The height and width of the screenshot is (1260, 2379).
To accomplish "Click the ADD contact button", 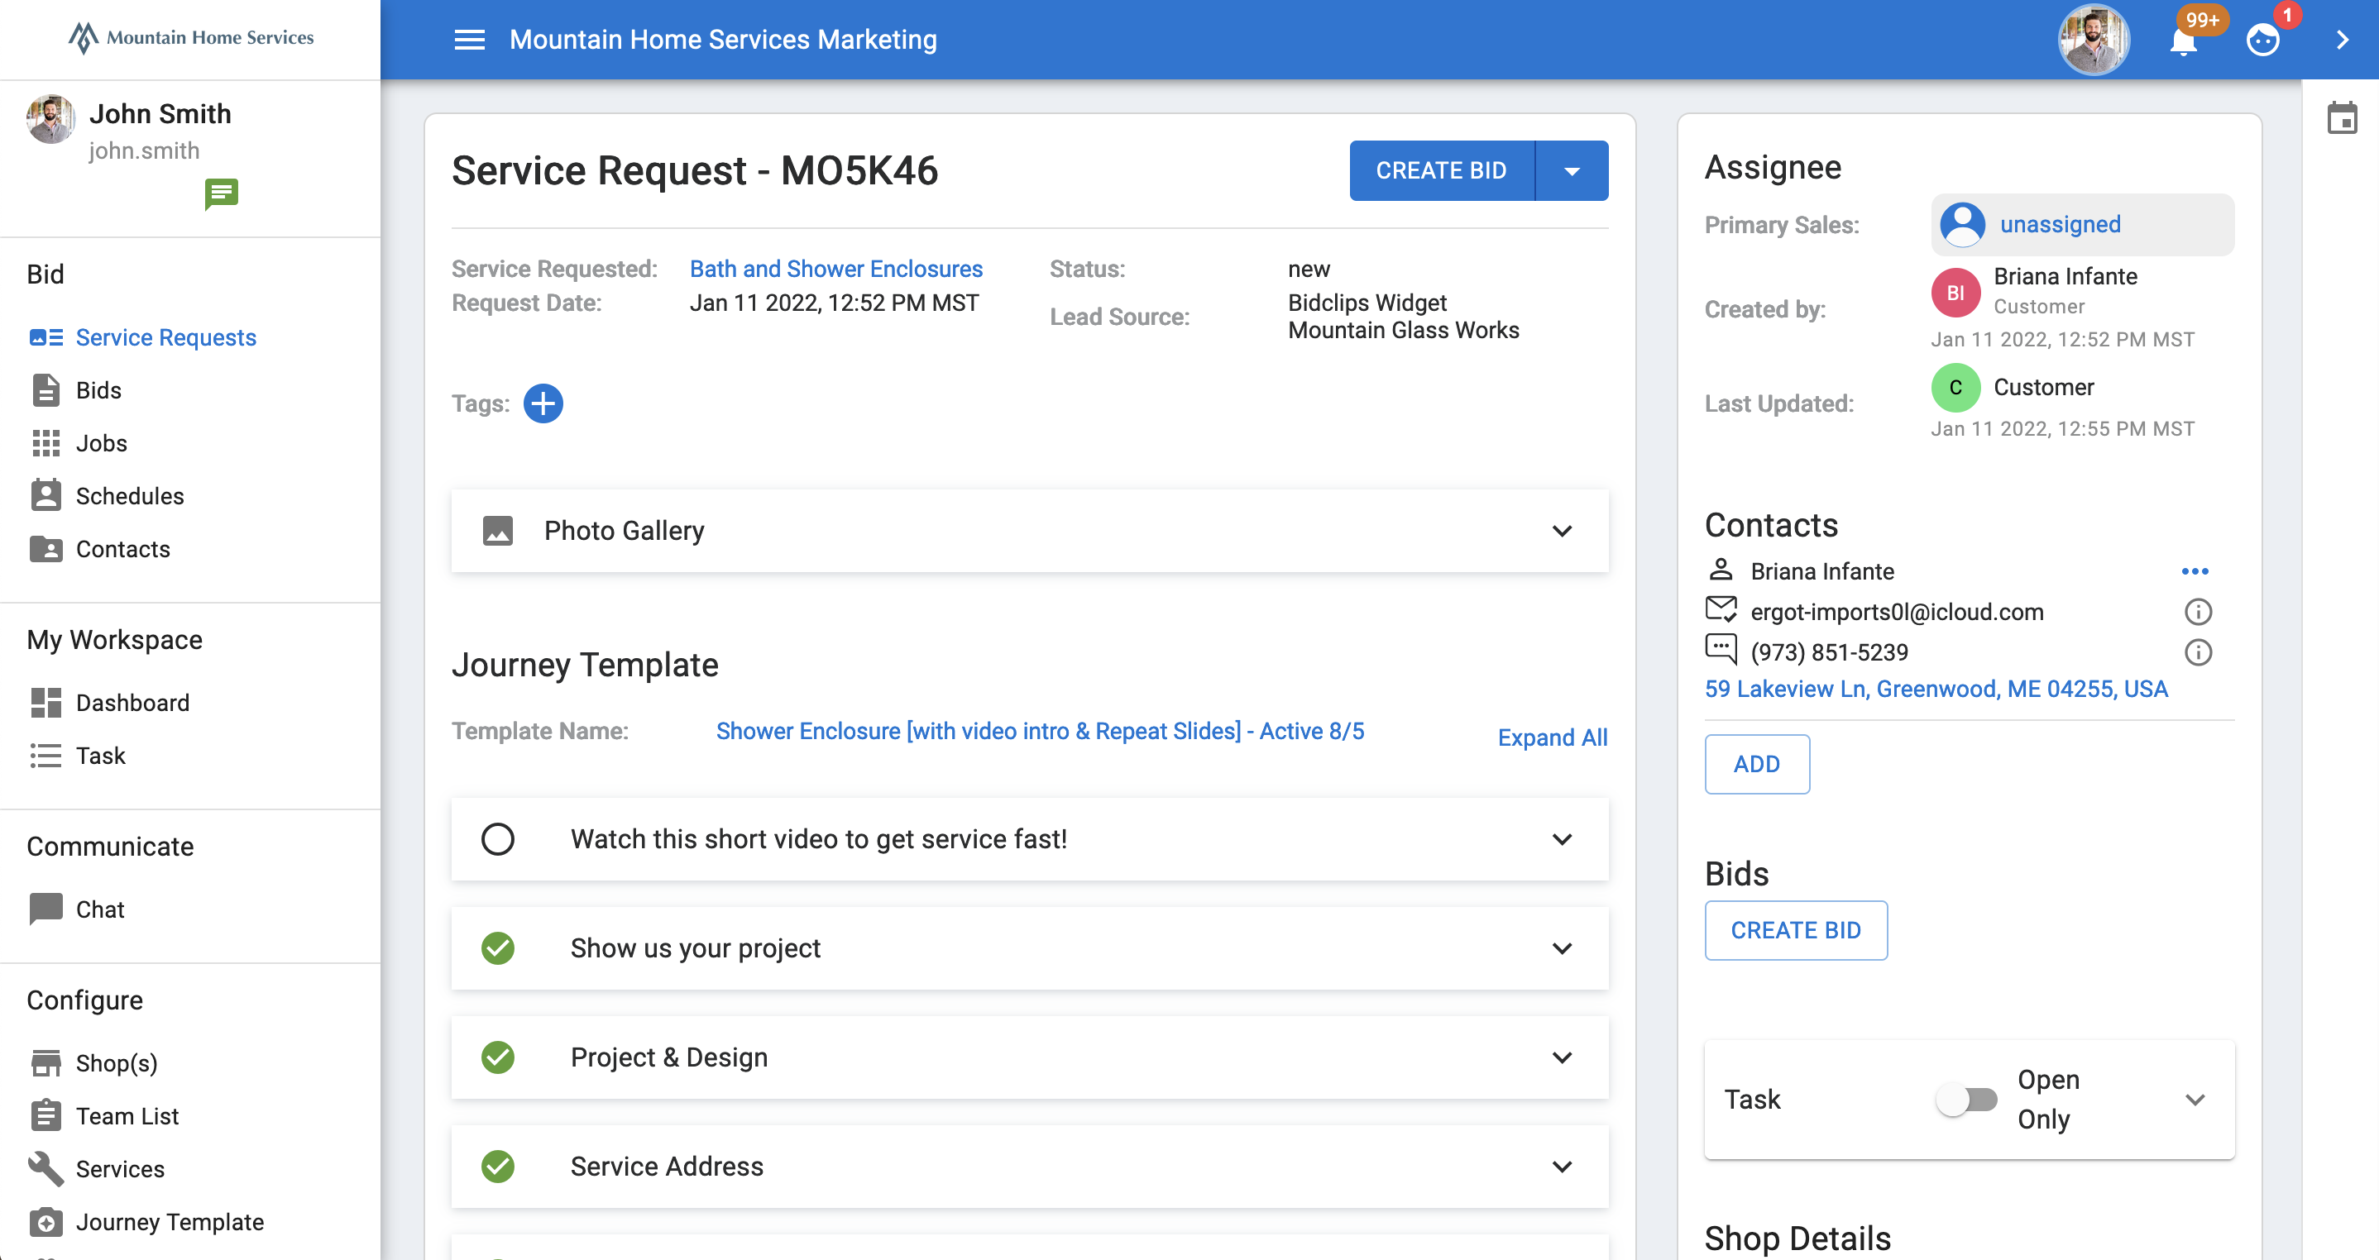I will click(1755, 764).
